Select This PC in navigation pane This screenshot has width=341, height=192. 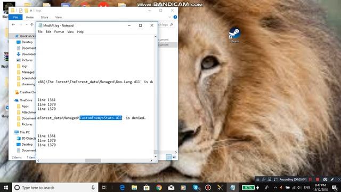point(22,132)
